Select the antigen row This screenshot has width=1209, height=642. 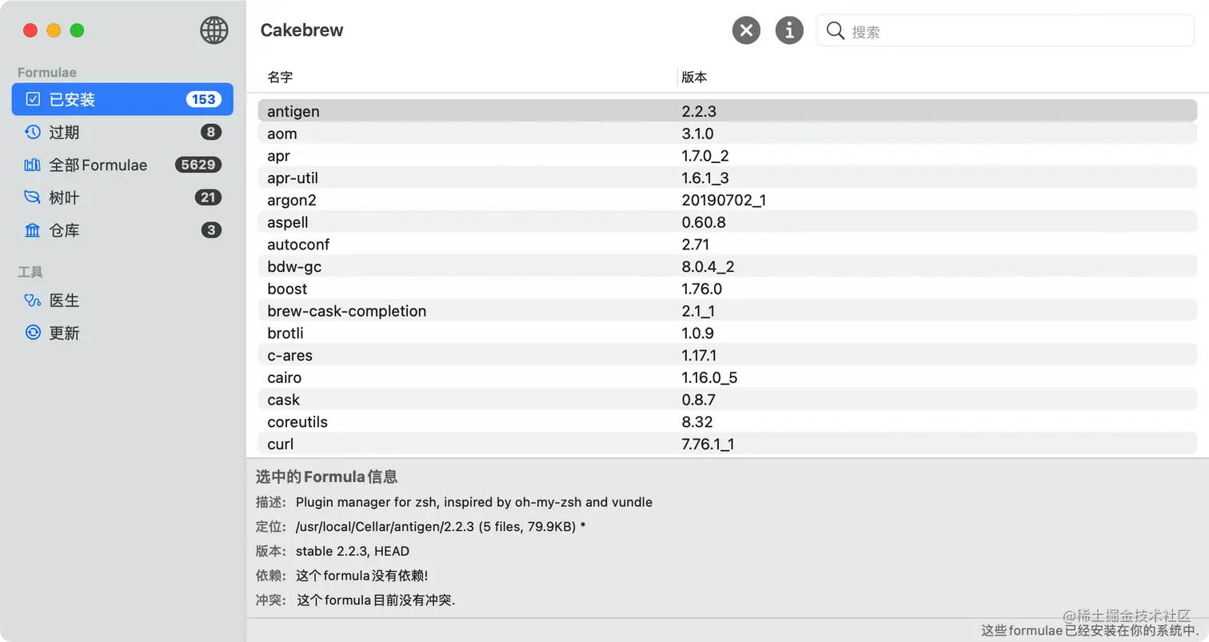pyautogui.click(x=728, y=111)
